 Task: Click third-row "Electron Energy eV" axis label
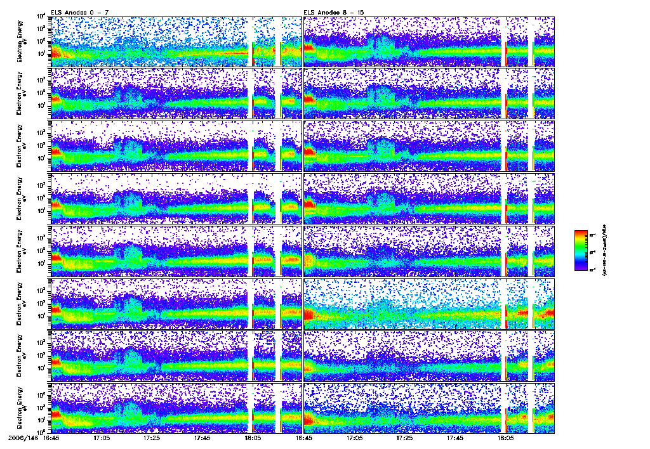coord(21,146)
